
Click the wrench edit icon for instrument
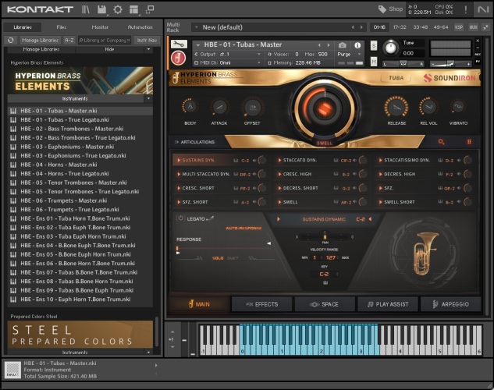(x=178, y=44)
